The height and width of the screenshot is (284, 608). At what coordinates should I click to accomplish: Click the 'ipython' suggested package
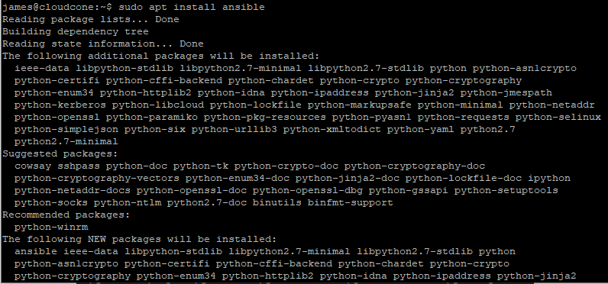coord(548,178)
